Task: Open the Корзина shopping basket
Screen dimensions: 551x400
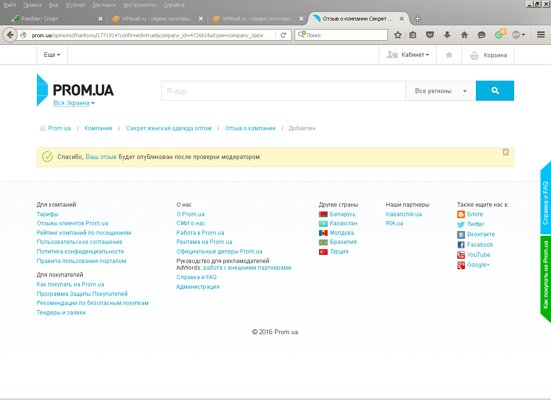Action: 488,55
